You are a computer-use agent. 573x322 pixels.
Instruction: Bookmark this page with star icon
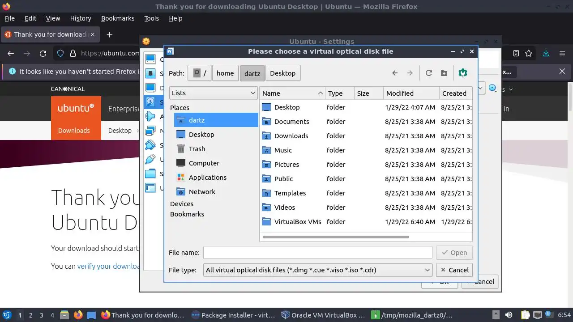(x=529, y=54)
